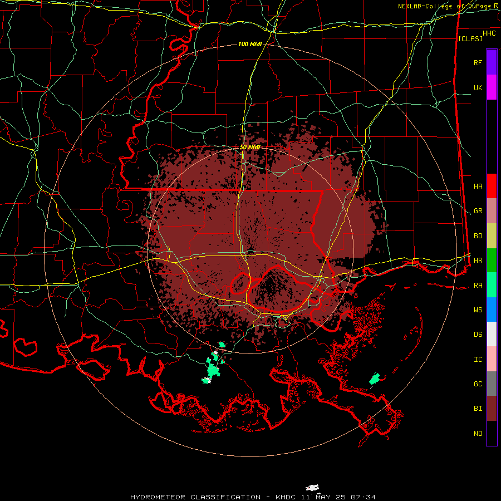The height and width of the screenshot is (501, 501).
Task: Click the [CLAS] legend header
Action: (470, 38)
